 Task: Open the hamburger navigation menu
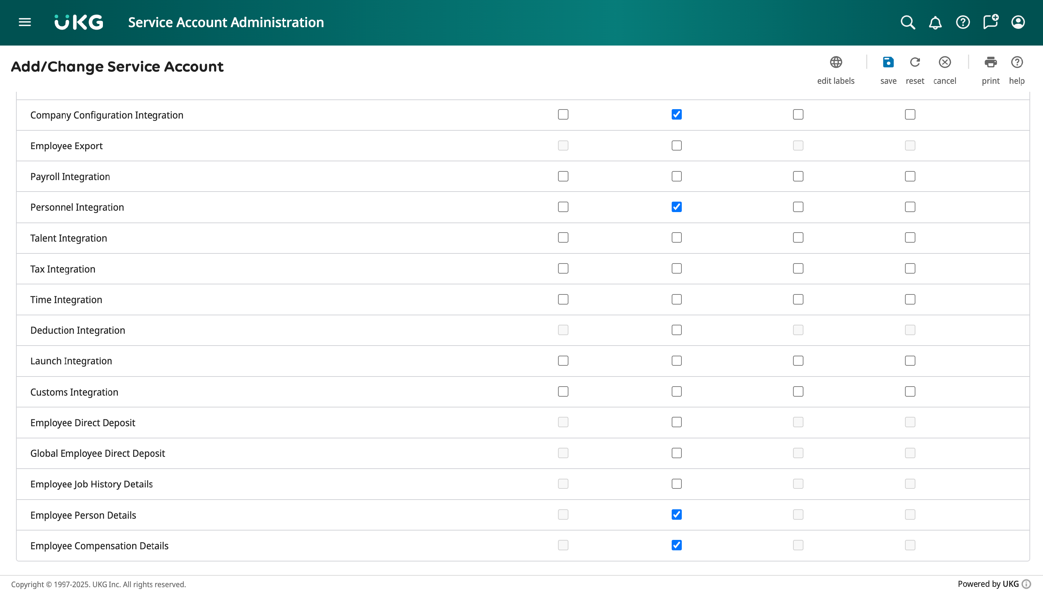pyautogui.click(x=25, y=22)
